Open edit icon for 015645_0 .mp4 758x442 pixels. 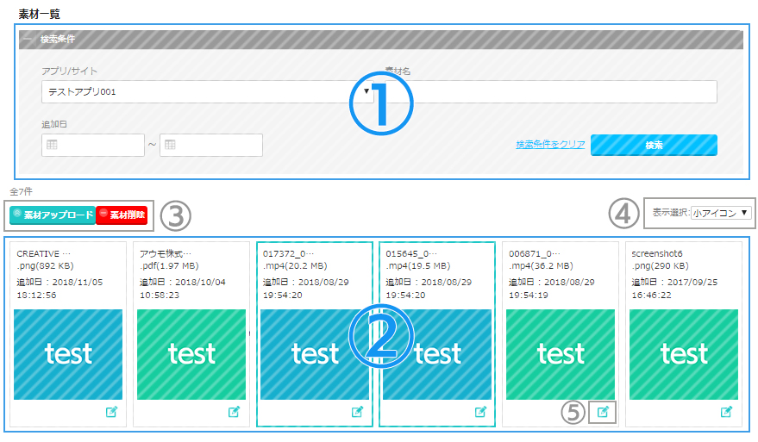(x=481, y=412)
